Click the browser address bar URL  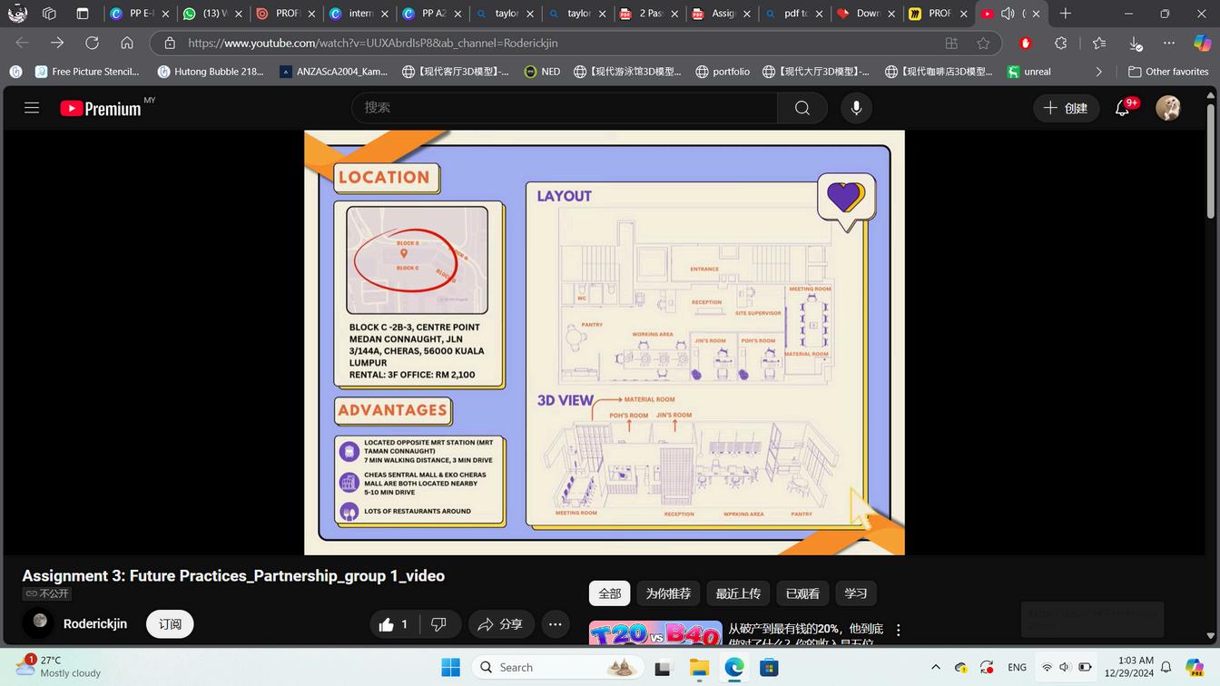click(373, 43)
